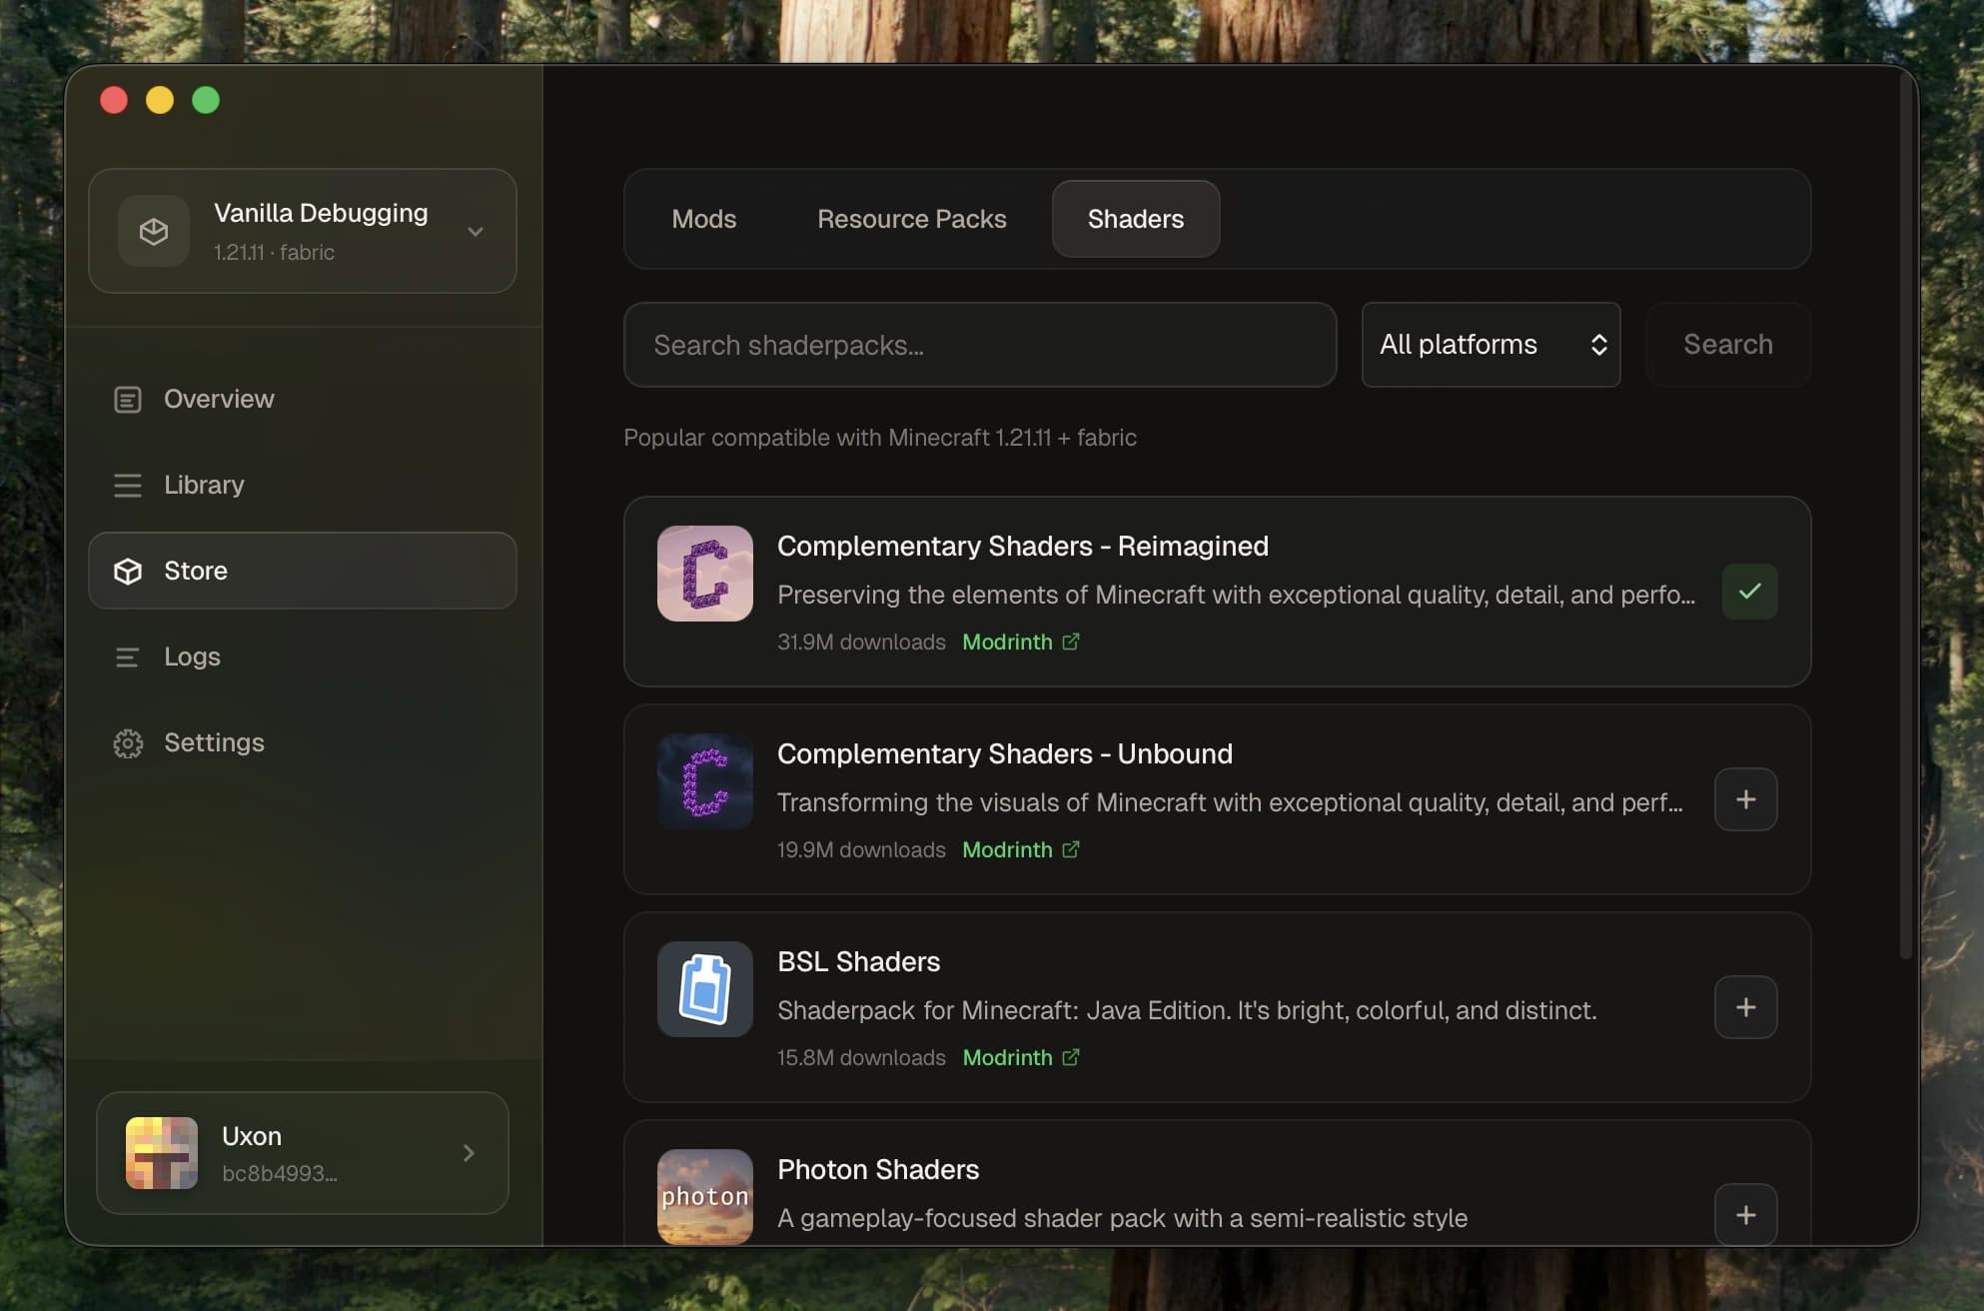Add Complementary Shaders Unbound with plus button
This screenshot has width=1984, height=1311.
pyautogui.click(x=1745, y=799)
